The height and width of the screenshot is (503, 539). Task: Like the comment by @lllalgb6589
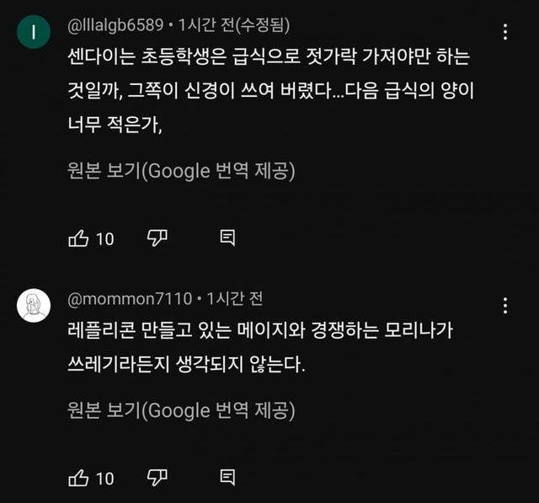point(78,238)
